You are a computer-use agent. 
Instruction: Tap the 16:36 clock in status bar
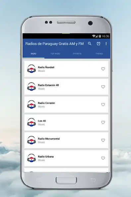[x=105, y=36]
